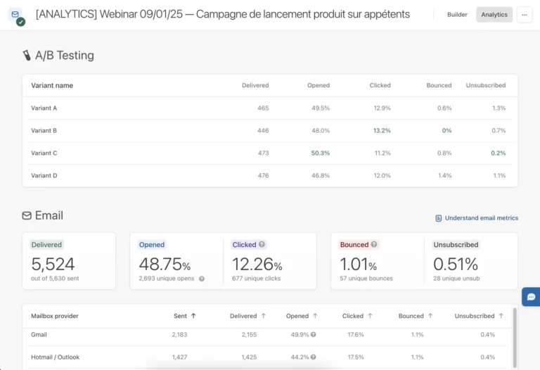Open the three-dots more options menu
540x370 pixels.
[525, 15]
